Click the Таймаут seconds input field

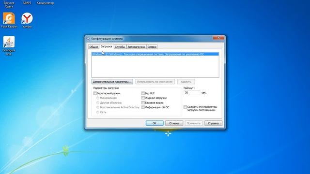(x=192, y=92)
